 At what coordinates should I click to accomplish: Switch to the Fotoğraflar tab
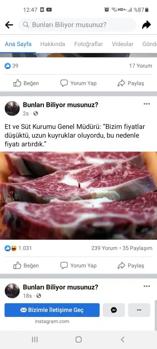[89, 44]
